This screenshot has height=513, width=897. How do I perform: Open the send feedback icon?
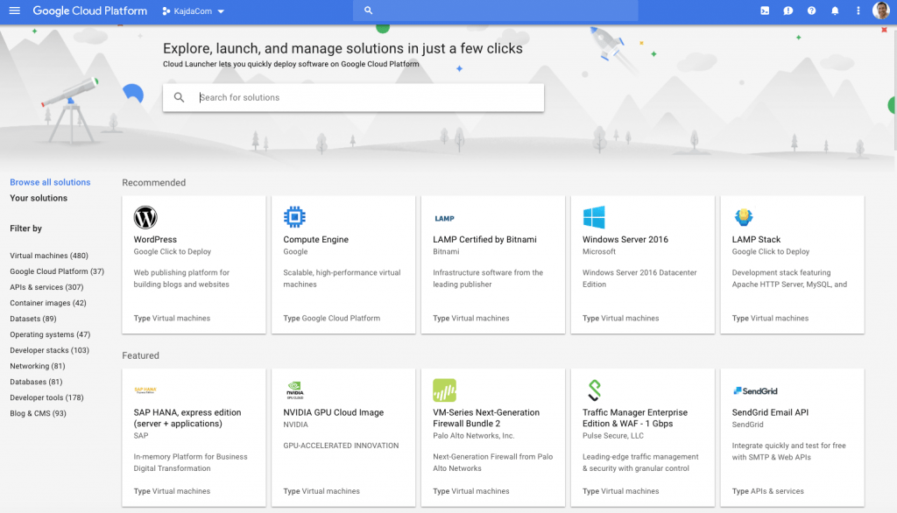[788, 11]
